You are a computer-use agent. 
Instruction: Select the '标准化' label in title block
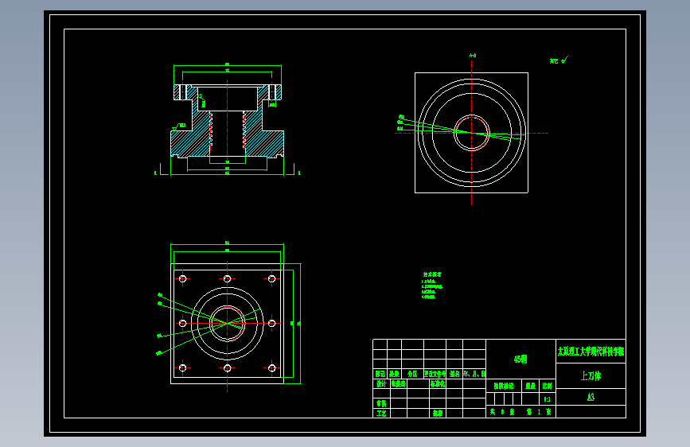click(438, 383)
